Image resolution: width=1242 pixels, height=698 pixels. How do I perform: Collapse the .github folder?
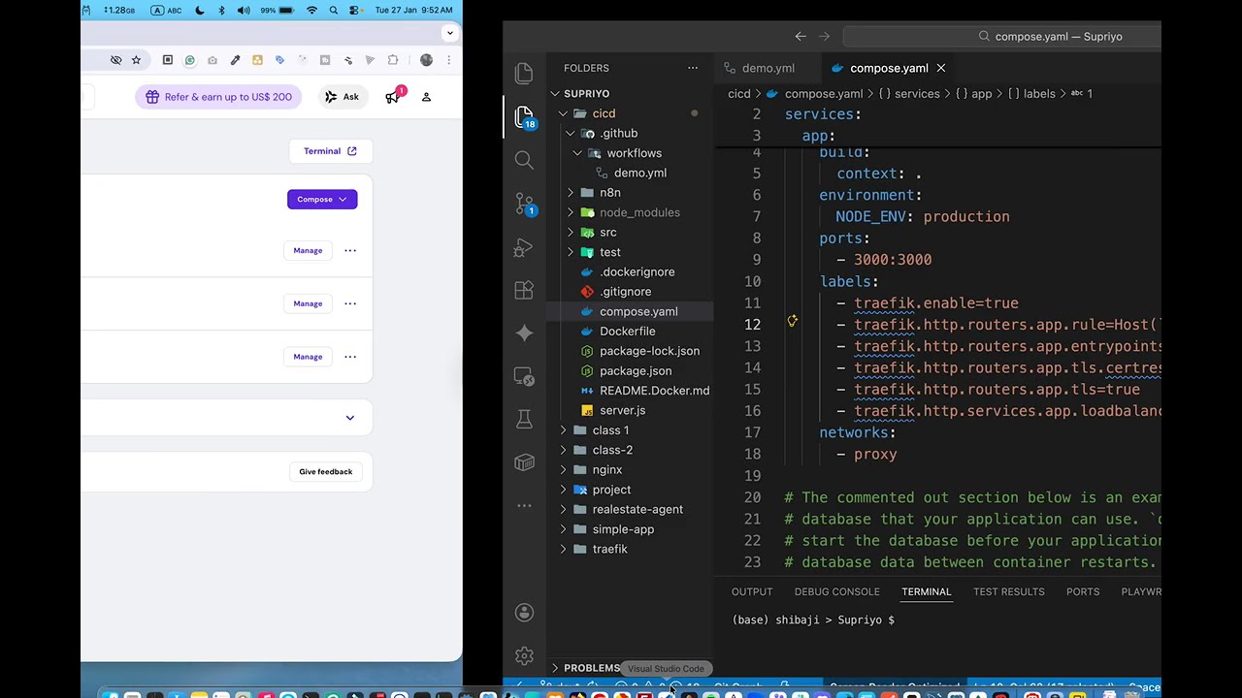pos(629,133)
